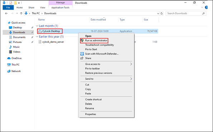Select Paste from the context menu
Image resolution: width=213 pixels, height=132 pixels.
(88, 94)
